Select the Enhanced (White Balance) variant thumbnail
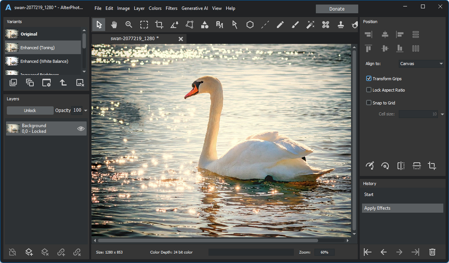This screenshot has width=449, height=263. pos(12,61)
